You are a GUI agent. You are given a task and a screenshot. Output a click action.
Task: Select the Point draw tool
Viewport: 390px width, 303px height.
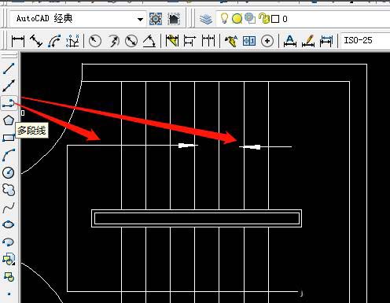pyautogui.click(x=9, y=294)
